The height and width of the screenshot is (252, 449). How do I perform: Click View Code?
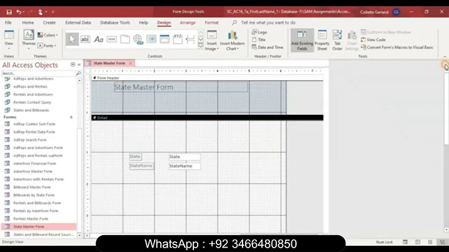click(x=373, y=40)
